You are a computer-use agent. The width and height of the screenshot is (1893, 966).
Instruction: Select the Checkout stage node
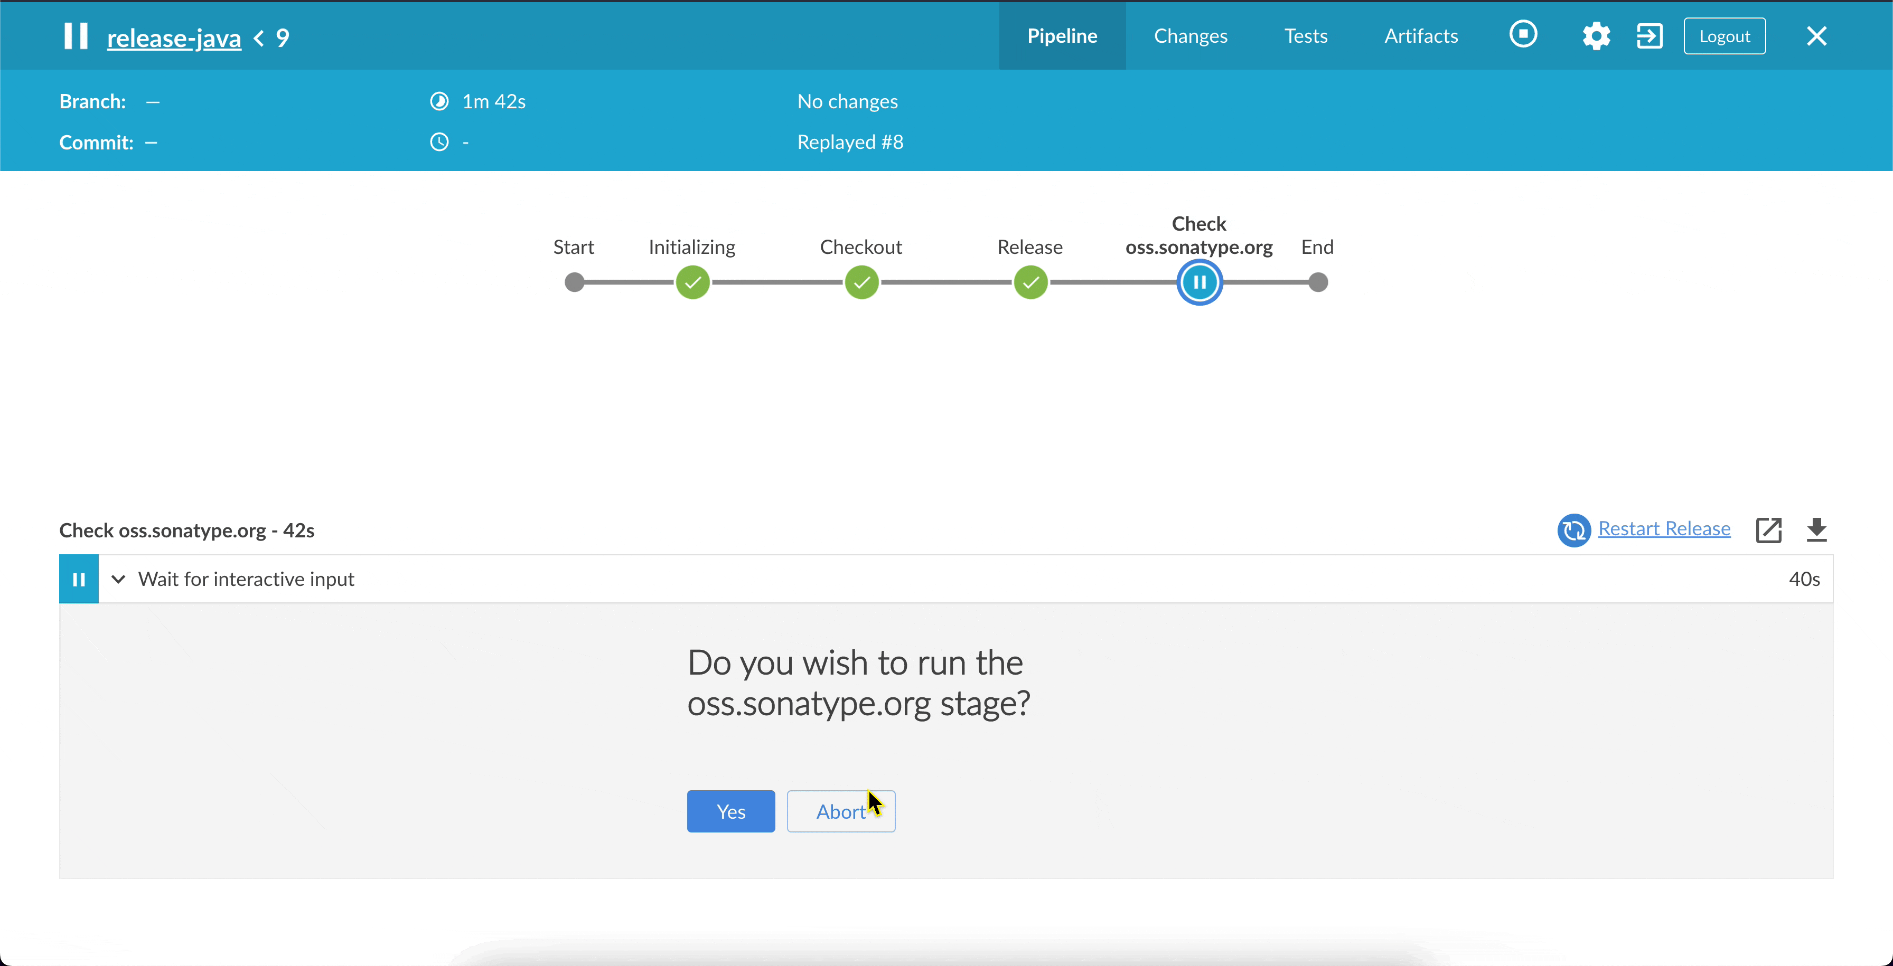click(x=861, y=283)
